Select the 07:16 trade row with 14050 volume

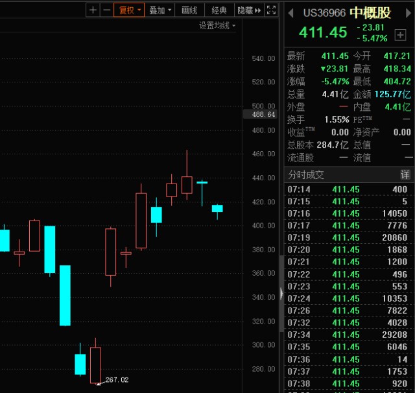348,213
